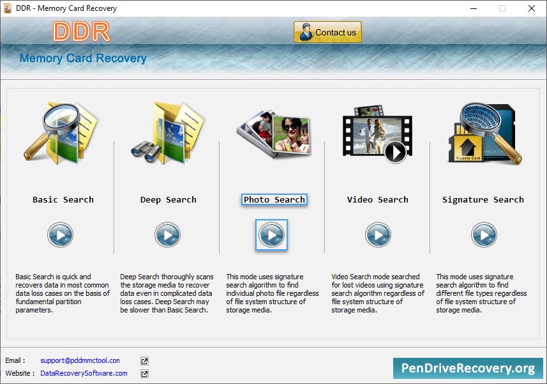Image resolution: width=547 pixels, height=384 pixels.
Task: Select the Basic Search label
Action: coord(63,200)
